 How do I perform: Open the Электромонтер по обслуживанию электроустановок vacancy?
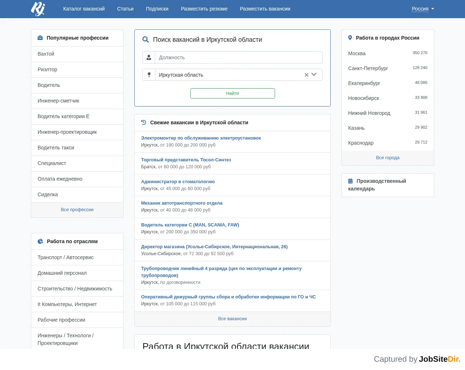(x=201, y=138)
